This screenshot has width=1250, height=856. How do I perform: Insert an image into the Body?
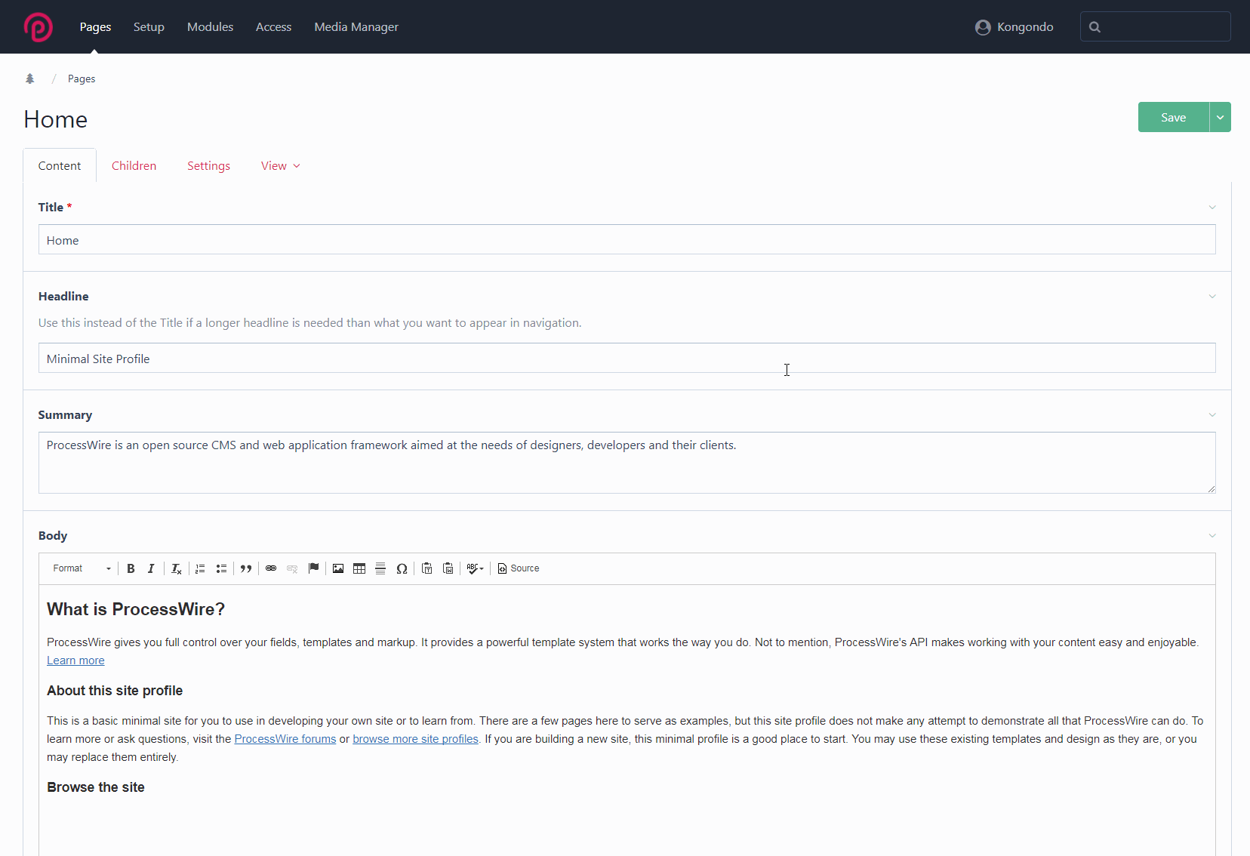[x=337, y=568]
